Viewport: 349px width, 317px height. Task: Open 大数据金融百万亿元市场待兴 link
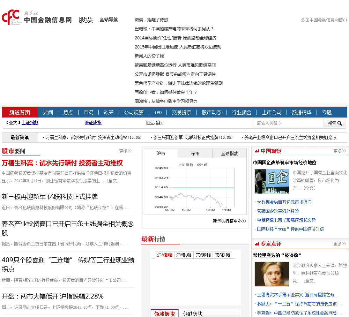coord(284,202)
